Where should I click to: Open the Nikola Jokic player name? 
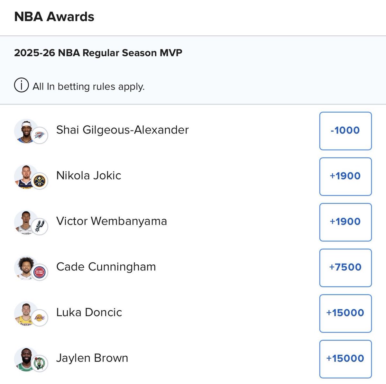click(89, 176)
